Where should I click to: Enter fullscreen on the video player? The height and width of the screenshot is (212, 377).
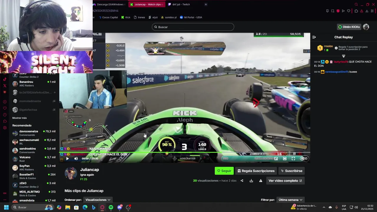[293, 159]
